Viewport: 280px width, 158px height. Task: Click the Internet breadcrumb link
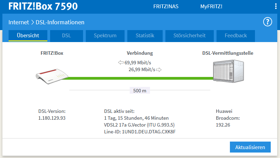[x=19, y=23]
